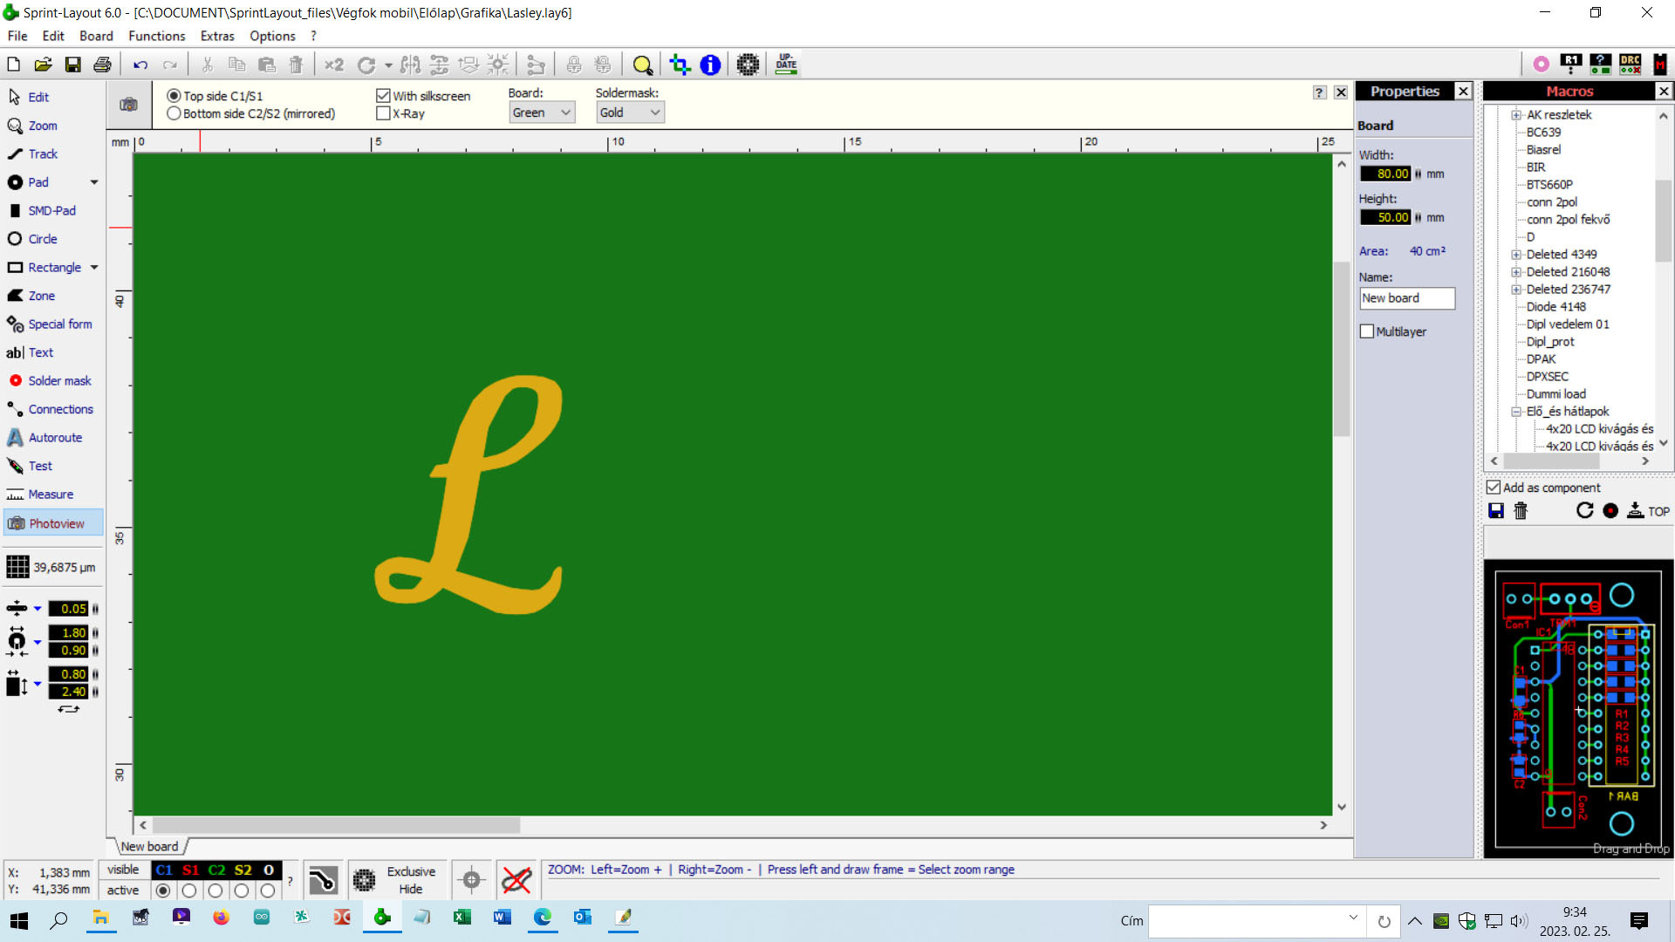Select Bottom side C2/S2 mirrored option

click(174, 113)
